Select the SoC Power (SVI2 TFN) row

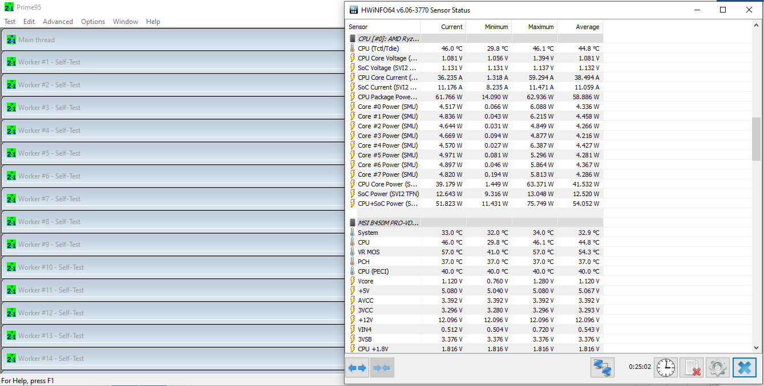[x=474, y=194]
